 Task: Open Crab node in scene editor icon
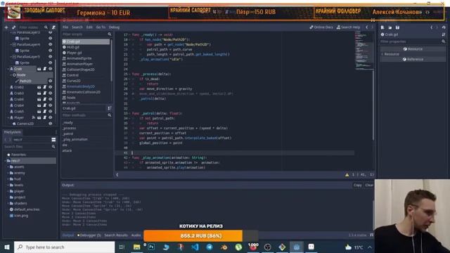pyautogui.click(x=39, y=69)
